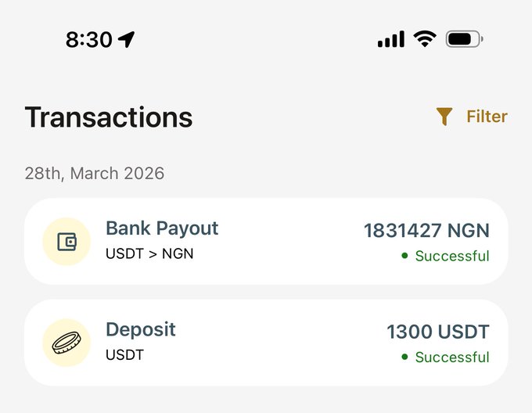This screenshot has height=413, width=532.
Task: Select the 1300 USDT amount
Action: coord(438,332)
